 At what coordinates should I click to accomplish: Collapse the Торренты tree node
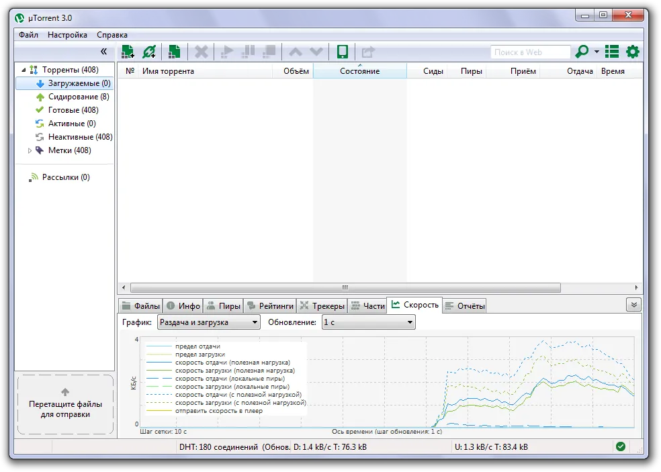(x=24, y=70)
